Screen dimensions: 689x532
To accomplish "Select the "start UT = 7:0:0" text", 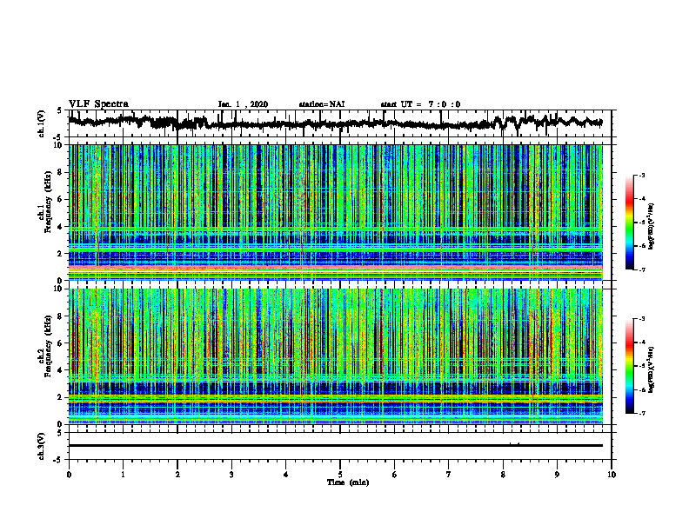I will point(420,104).
